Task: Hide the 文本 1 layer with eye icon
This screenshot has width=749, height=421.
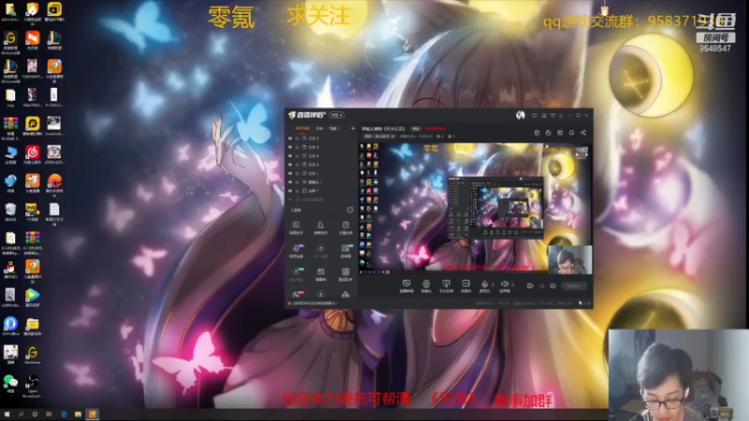Action: click(x=290, y=173)
